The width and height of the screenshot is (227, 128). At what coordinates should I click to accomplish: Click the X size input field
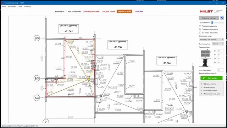coord(221,51)
